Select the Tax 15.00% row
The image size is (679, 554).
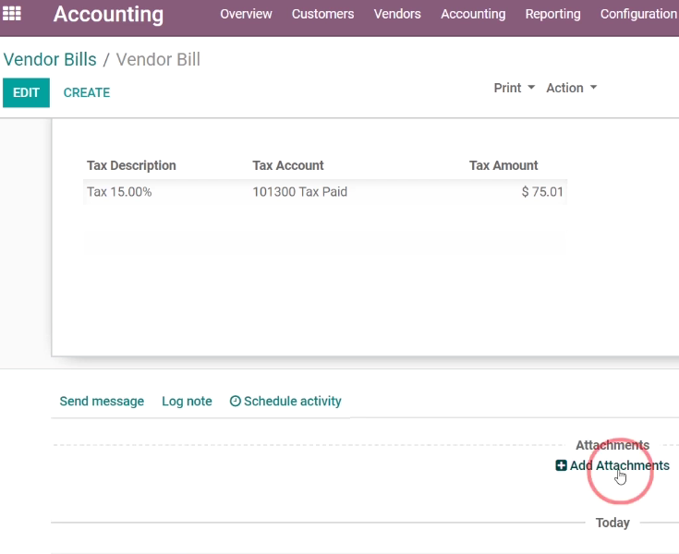(325, 192)
